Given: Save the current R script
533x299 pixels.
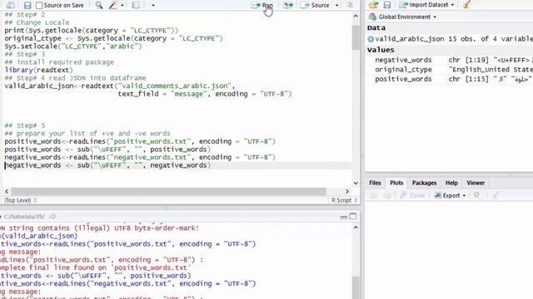Looking at the screenshot, I should click(27, 5).
